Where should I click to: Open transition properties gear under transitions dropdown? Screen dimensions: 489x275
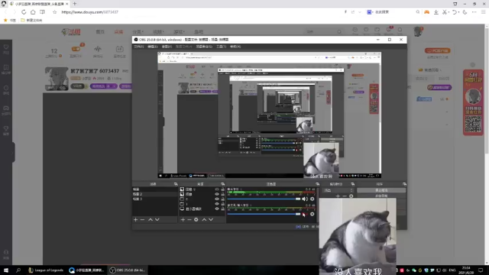point(351,196)
